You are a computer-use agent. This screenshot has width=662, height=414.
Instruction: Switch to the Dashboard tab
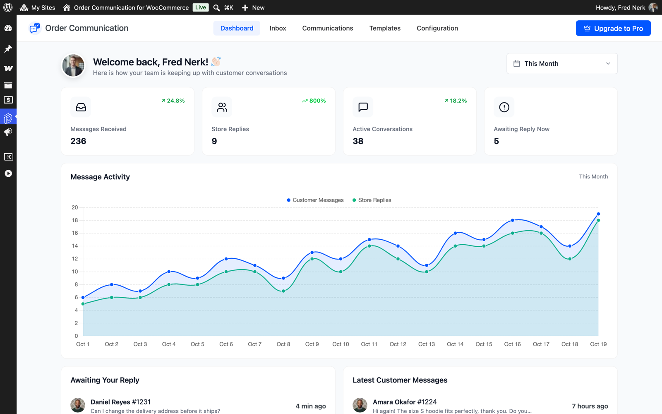click(x=237, y=28)
